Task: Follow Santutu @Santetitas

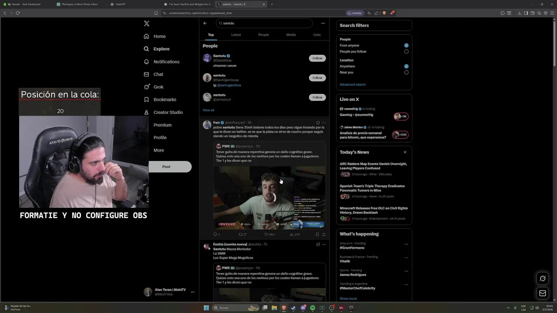Action: [317, 58]
